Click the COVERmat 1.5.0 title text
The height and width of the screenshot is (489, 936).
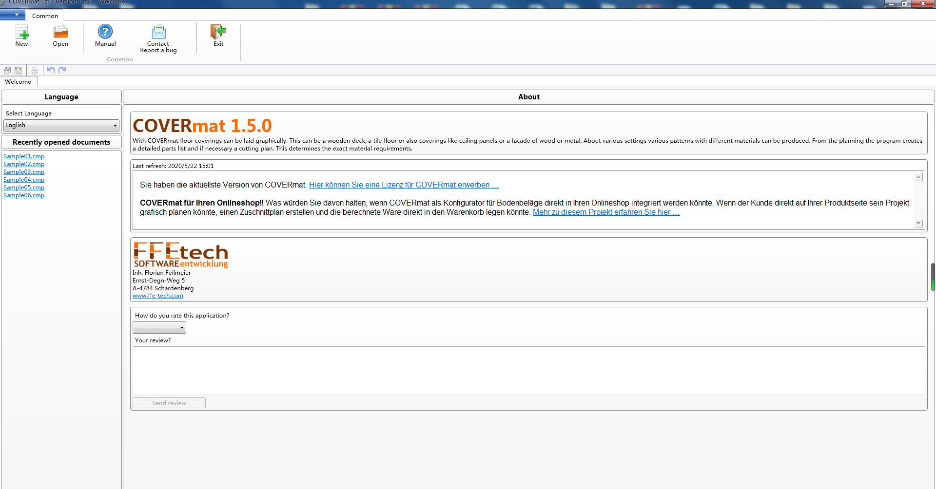(202, 126)
